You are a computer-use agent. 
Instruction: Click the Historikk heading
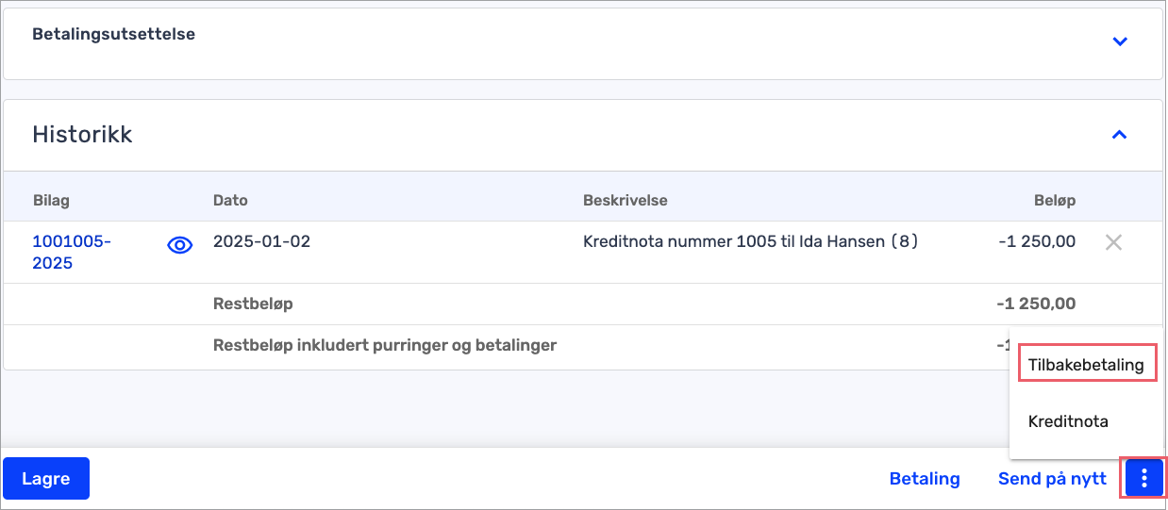[x=82, y=135]
